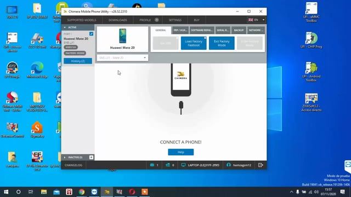Viewport: 351px width, 197px height.
Task: Open the notification center icon
Action: coord(342,192)
